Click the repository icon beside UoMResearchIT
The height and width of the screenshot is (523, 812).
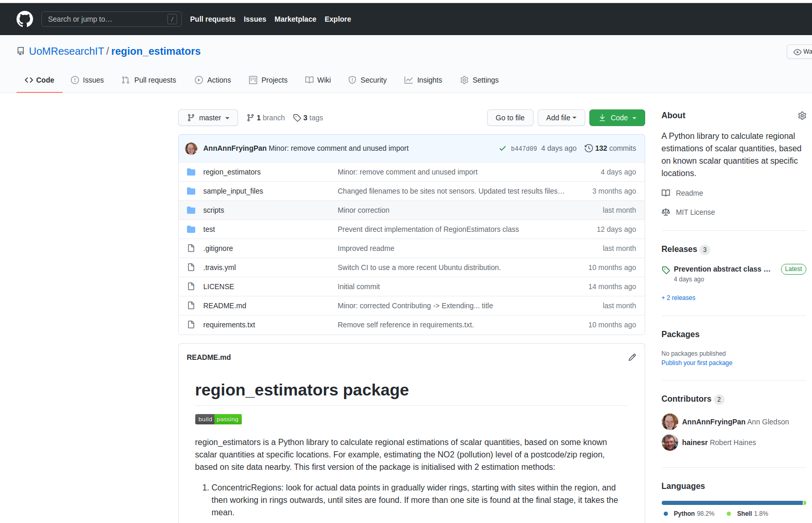(x=21, y=51)
